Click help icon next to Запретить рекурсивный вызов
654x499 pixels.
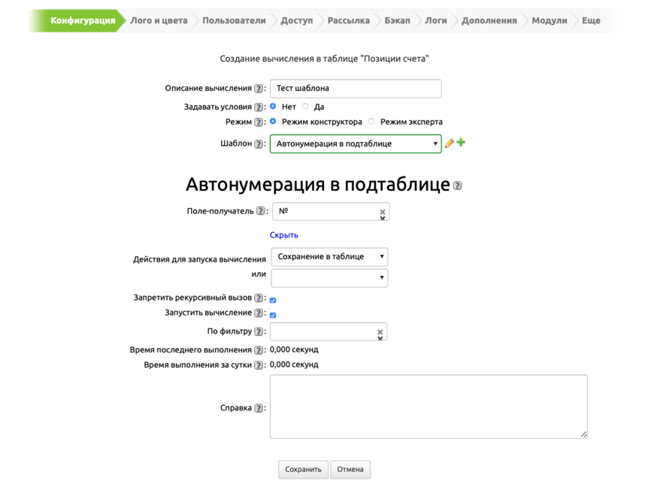pos(259,298)
